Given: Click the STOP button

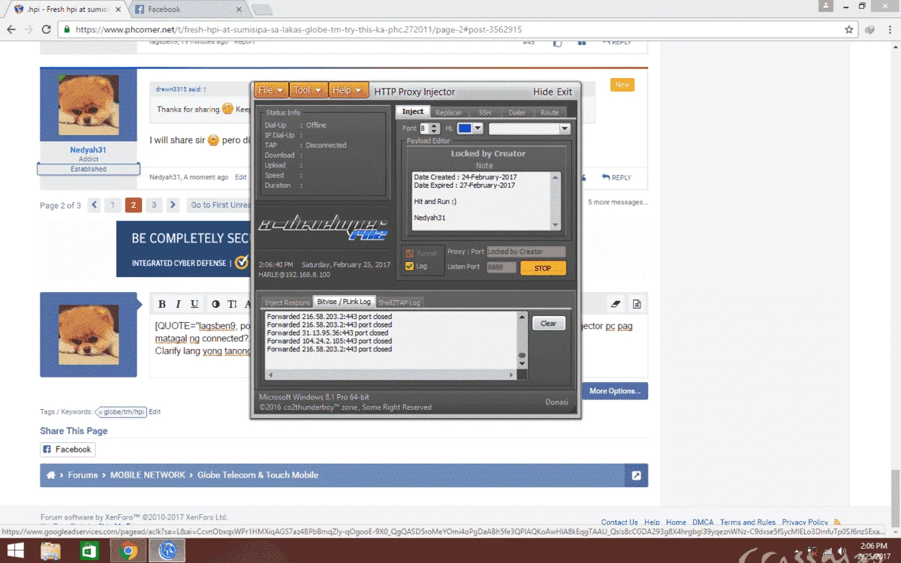Looking at the screenshot, I should (x=543, y=268).
